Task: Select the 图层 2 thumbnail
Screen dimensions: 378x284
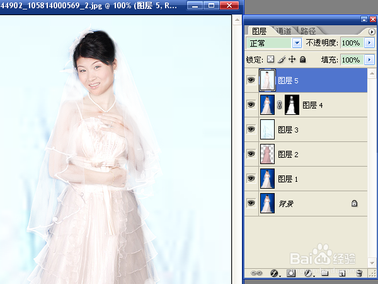Action: (267, 154)
